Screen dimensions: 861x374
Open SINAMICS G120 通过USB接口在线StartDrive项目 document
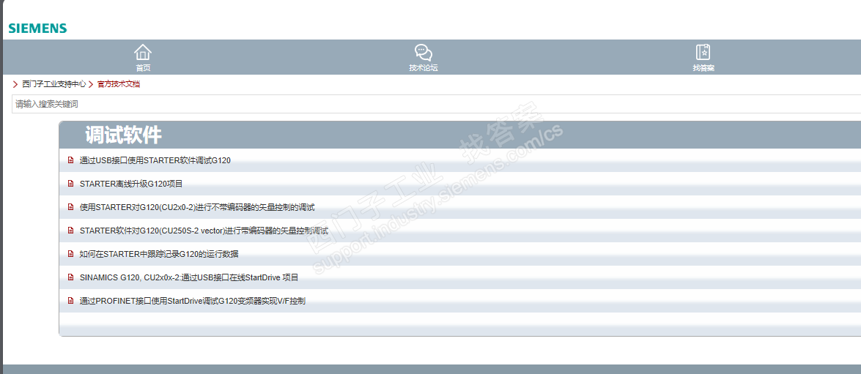click(189, 278)
